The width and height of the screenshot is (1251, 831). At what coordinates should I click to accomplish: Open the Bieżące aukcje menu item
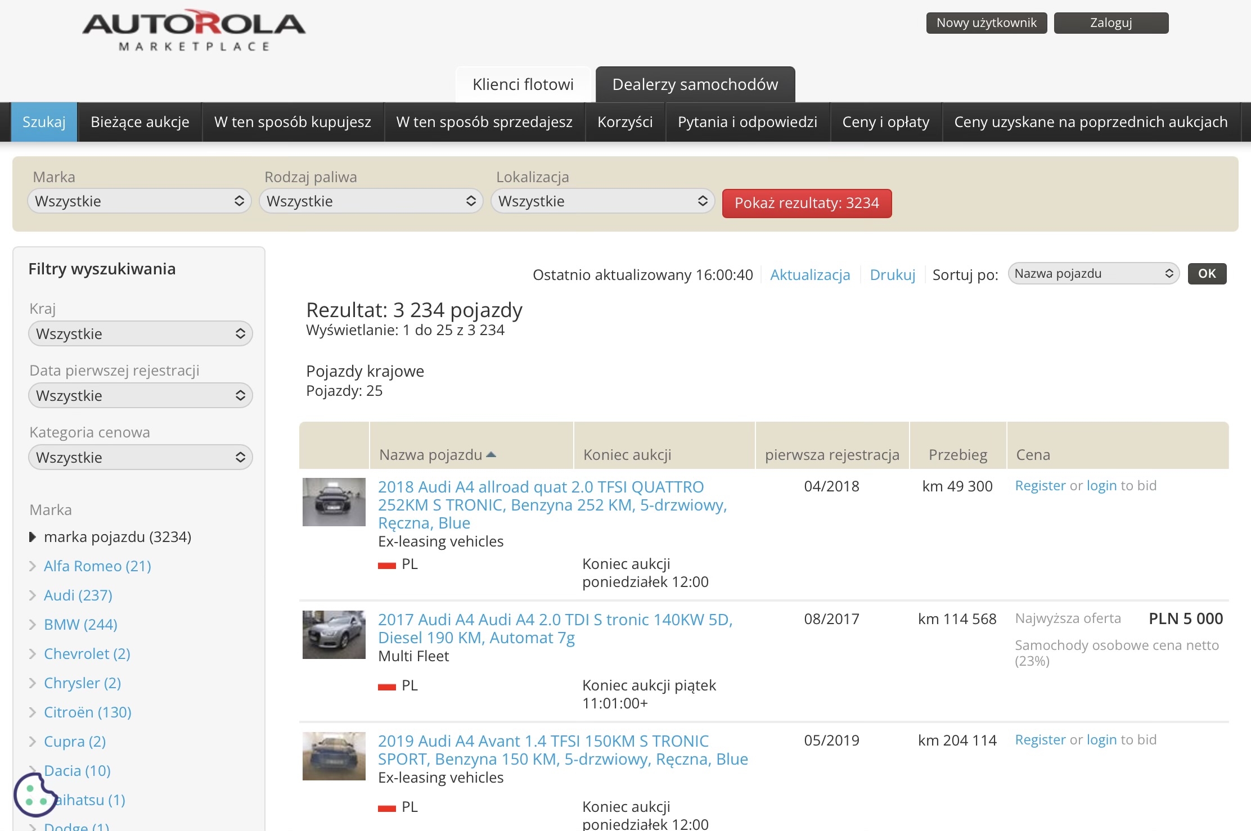point(139,122)
